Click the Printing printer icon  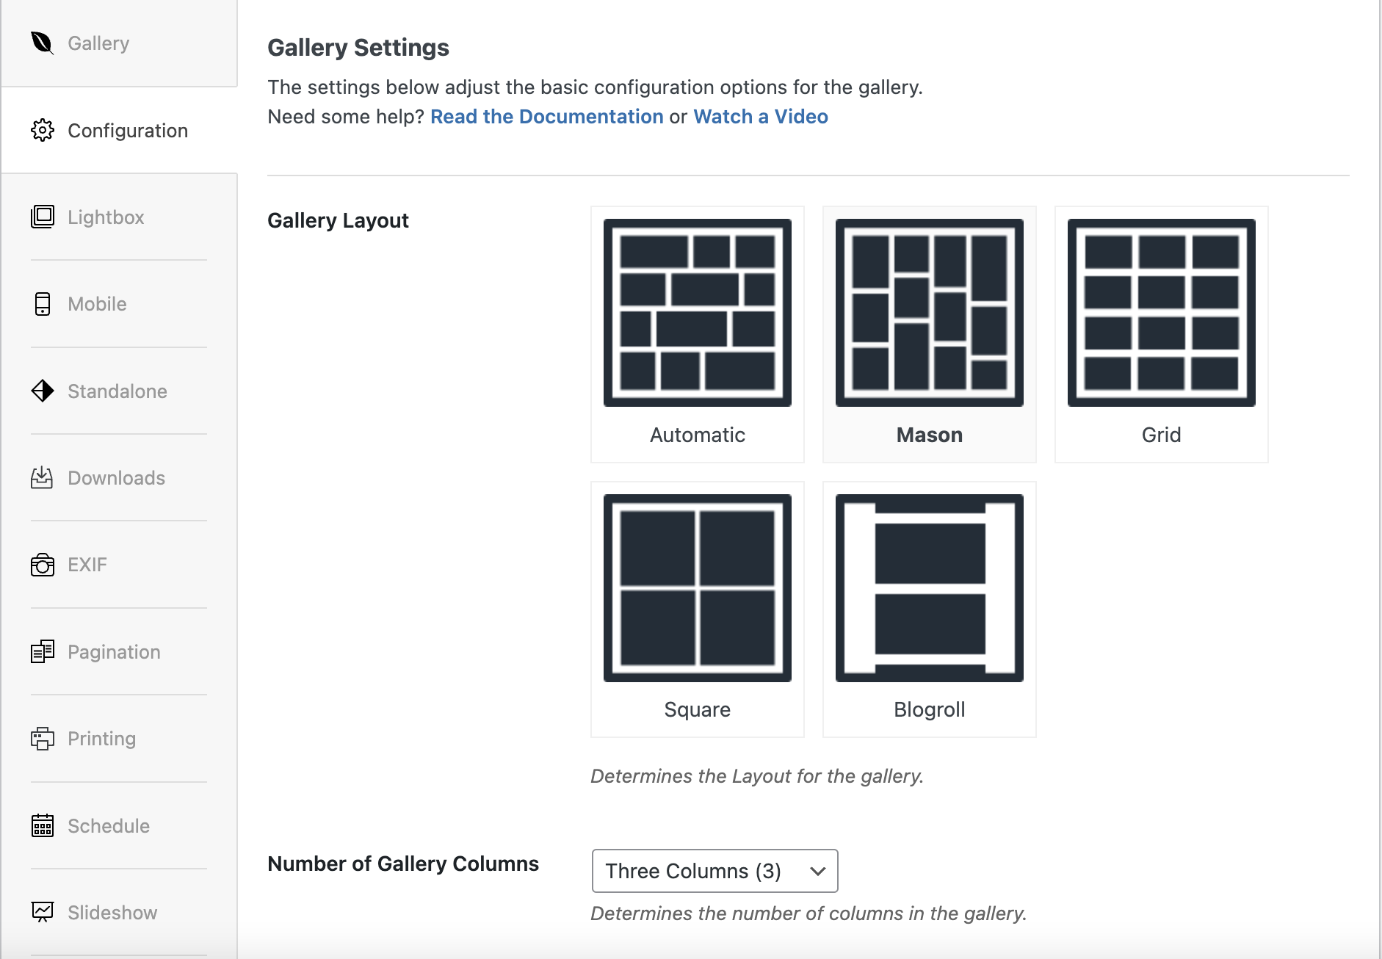(x=43, y=738)
